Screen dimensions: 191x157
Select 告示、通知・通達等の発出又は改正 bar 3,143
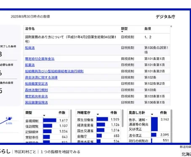coord(154,124)
